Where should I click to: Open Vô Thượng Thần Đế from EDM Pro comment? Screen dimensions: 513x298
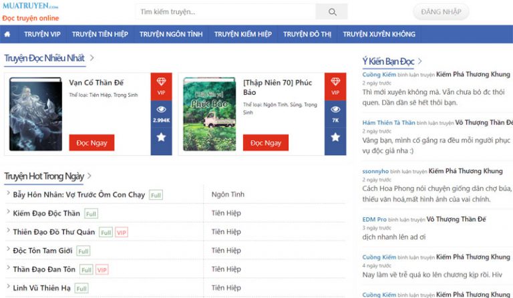456,219
